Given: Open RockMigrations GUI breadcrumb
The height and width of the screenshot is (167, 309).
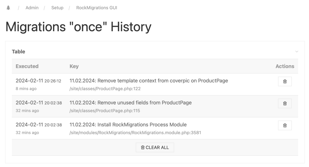Looking at the screenshot, I should pyautogui.click(x=97, y=8).
